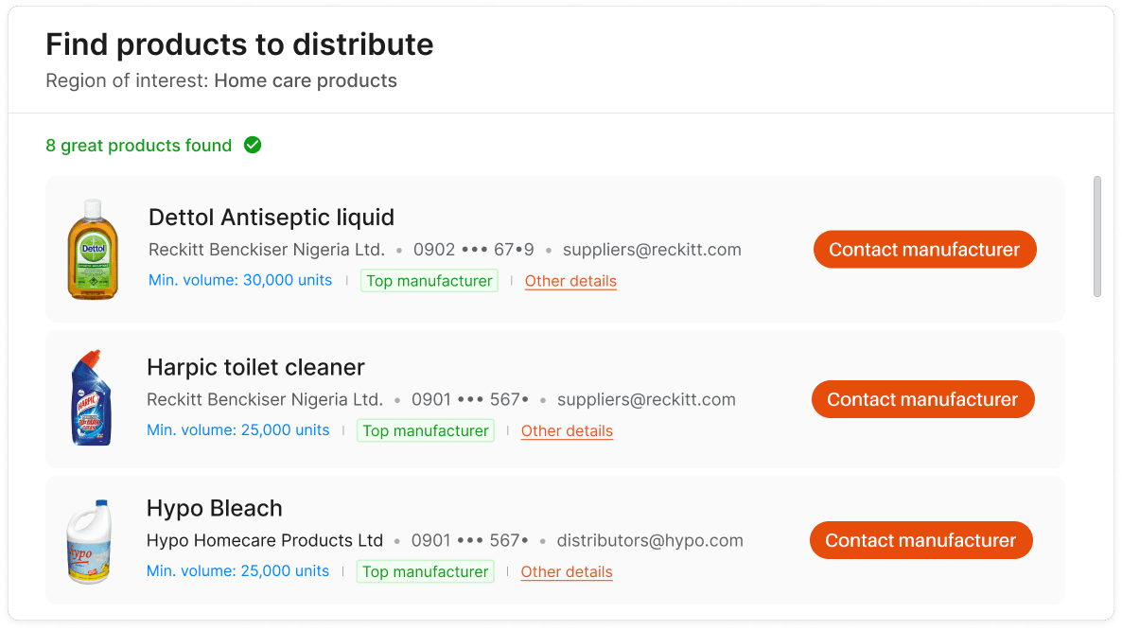
Task: Show Other details for Hypo Bleach
Action: coord(567,571)
